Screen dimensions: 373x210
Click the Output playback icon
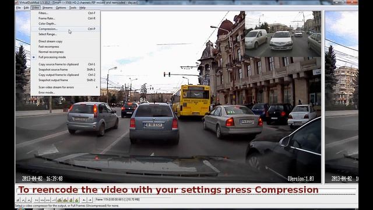(x=29, y=200)
